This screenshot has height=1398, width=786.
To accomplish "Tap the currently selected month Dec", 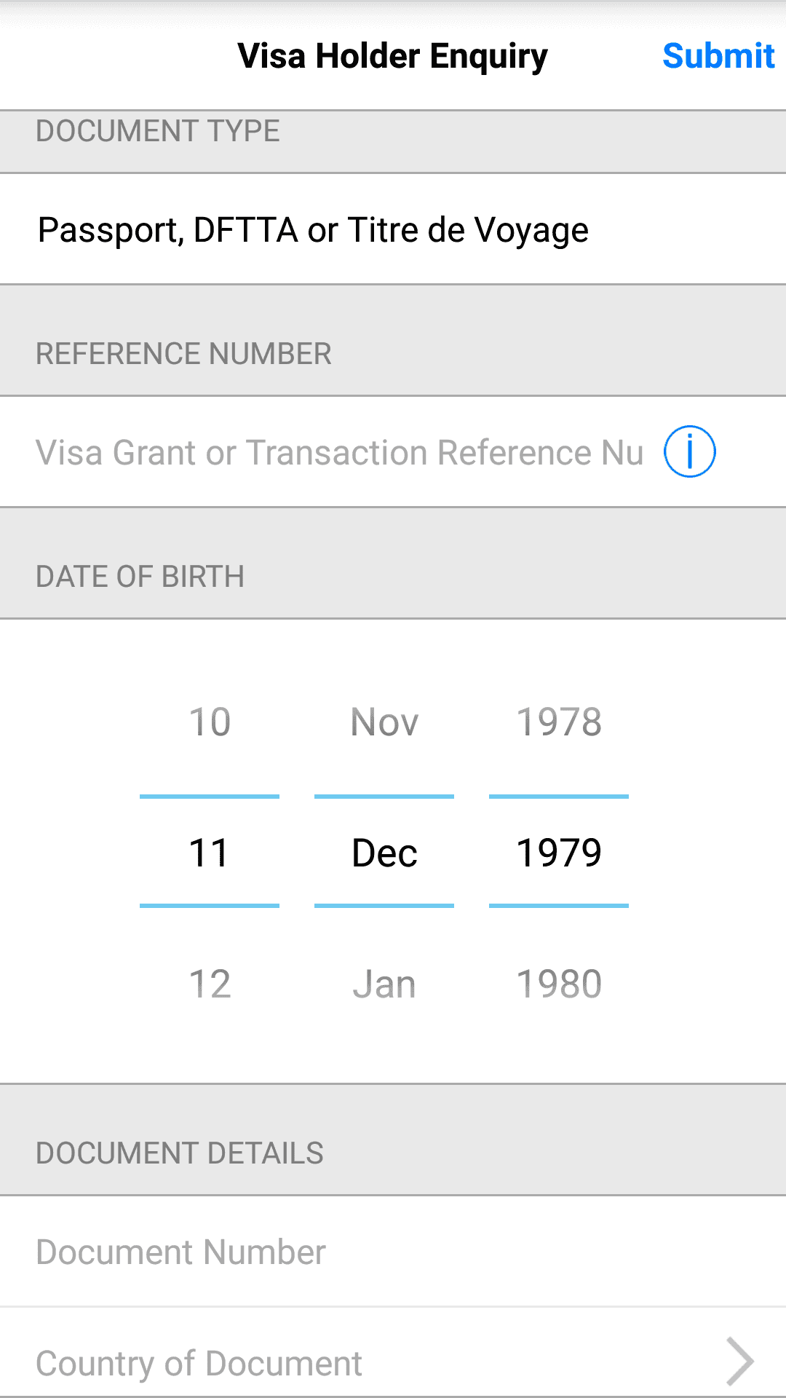I will pyautogui.click(x=384, y=852).
